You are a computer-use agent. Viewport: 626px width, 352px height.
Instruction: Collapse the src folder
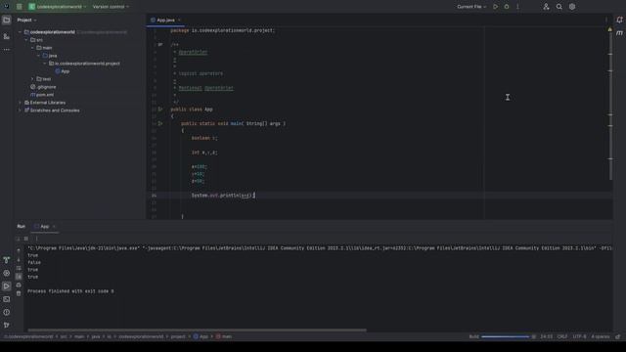coord(26,40)
